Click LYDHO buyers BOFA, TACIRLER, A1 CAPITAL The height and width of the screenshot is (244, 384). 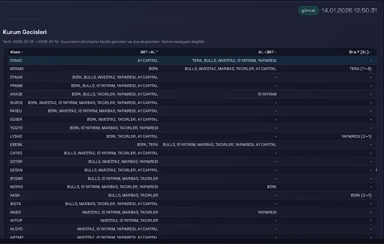click(132, 137)
